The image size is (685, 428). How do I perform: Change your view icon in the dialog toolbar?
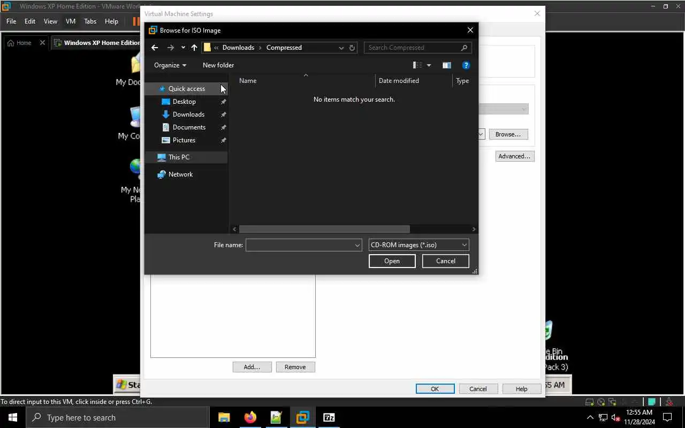[417, 65]
